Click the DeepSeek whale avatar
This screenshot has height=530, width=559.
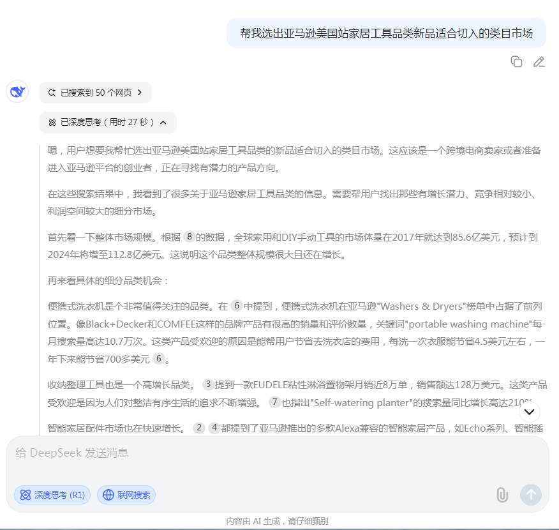(x=17, y=92)
